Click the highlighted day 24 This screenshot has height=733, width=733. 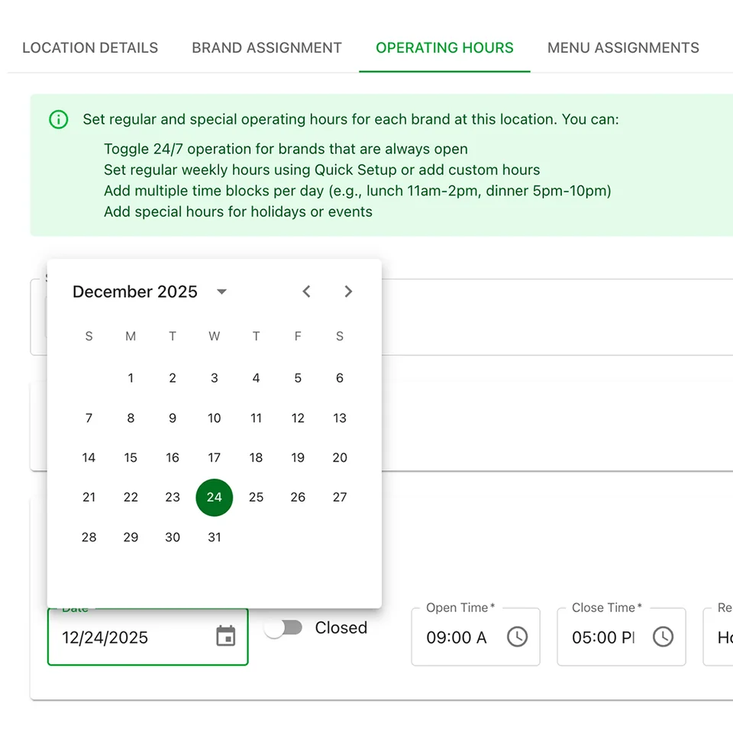214,497
